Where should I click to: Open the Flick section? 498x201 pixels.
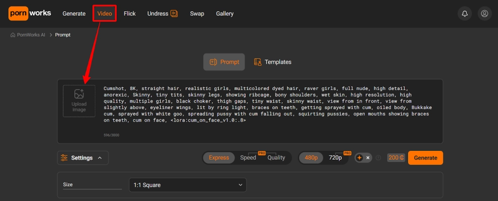(129, 14)
